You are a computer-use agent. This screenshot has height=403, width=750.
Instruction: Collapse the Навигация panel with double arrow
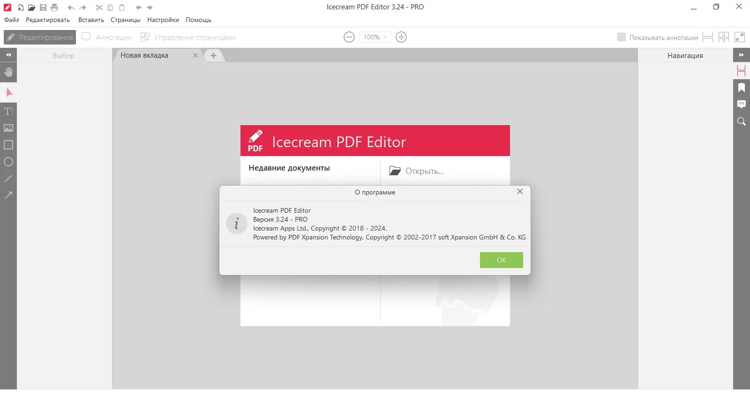tap(742, 55)
